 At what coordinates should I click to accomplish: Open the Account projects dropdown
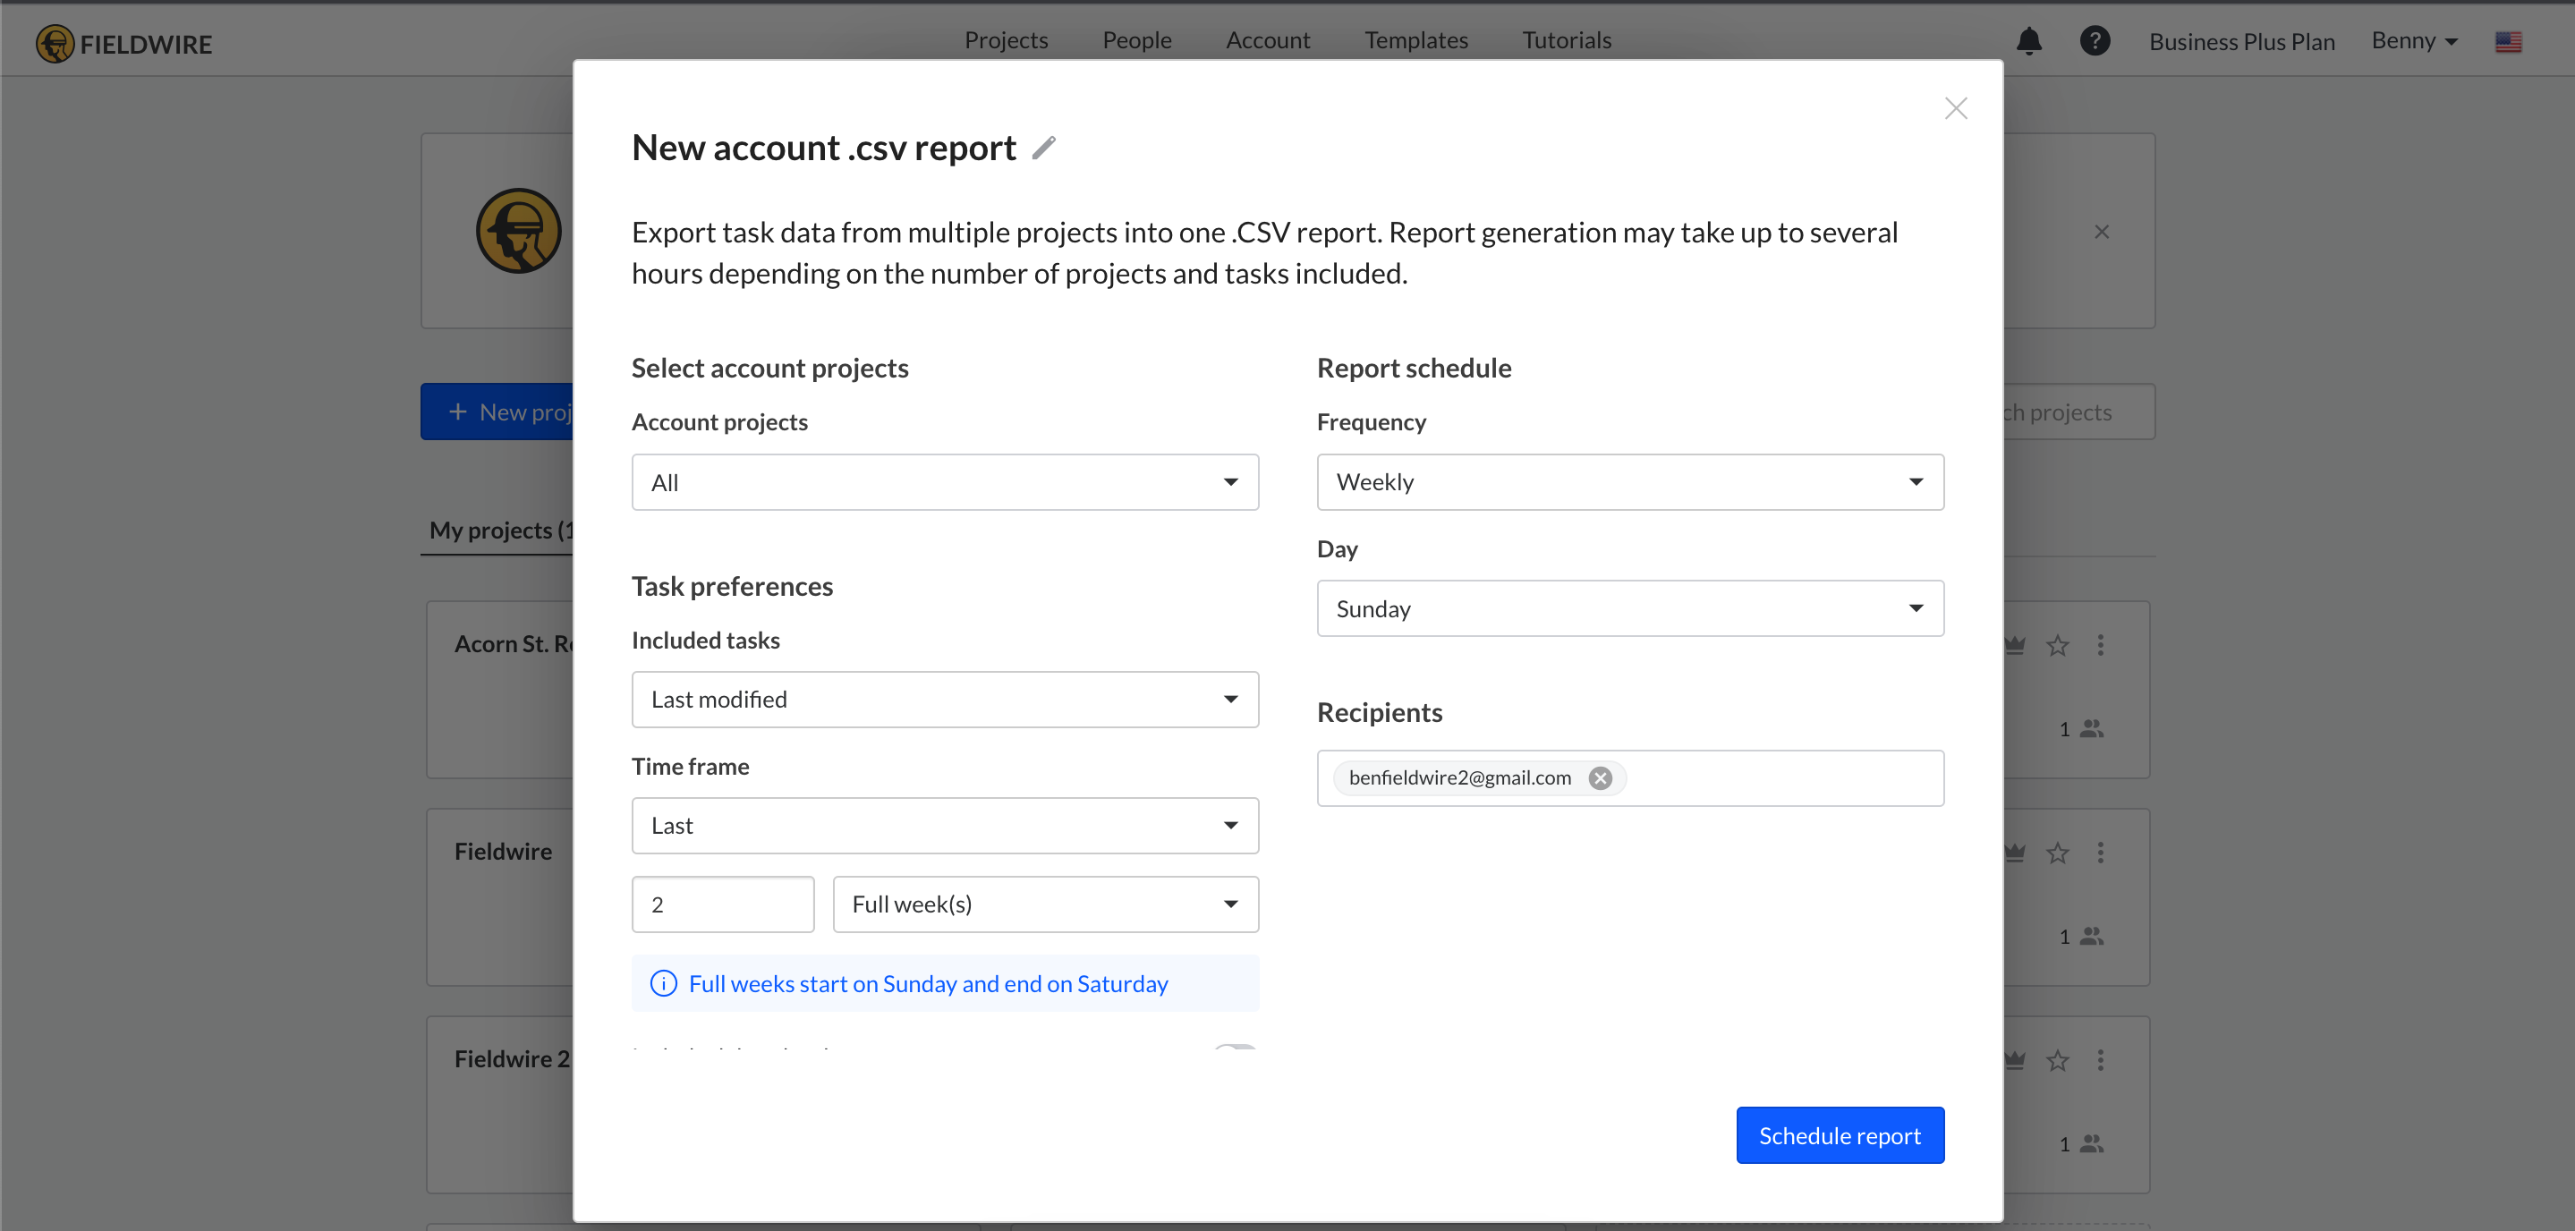[x=945, y=482]
